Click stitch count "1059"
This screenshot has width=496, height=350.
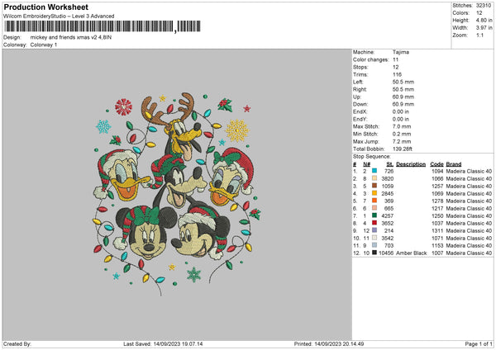coord(388,186)
